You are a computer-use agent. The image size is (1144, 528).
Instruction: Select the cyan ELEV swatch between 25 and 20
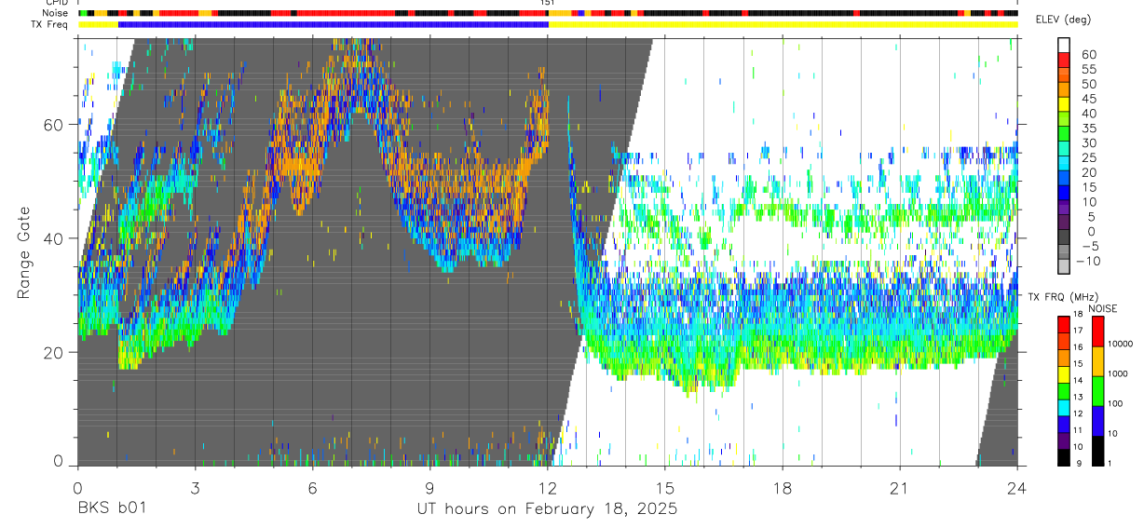click(1064, 165)
